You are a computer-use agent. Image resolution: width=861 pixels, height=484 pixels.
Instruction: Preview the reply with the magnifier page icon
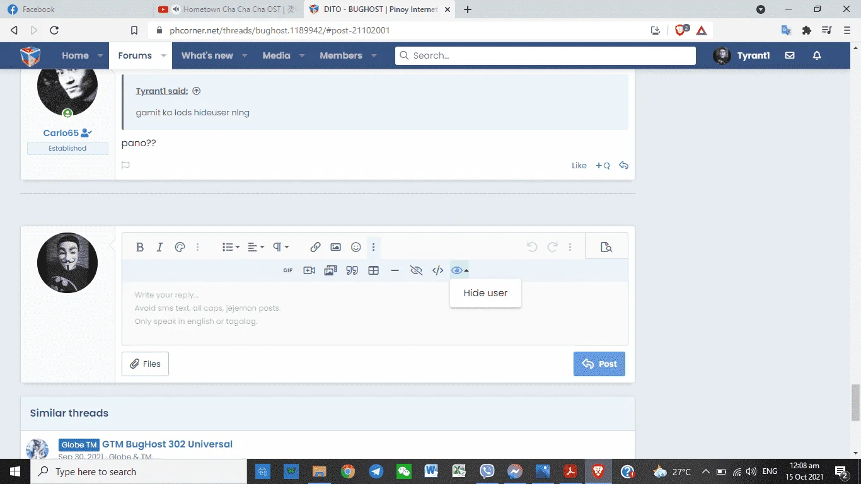tap(606, 247)
